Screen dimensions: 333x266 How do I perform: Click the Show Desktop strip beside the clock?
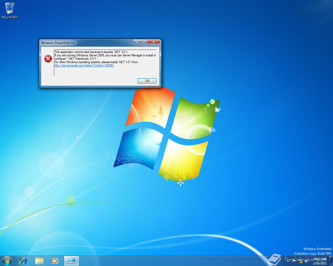tap(331, 261)
